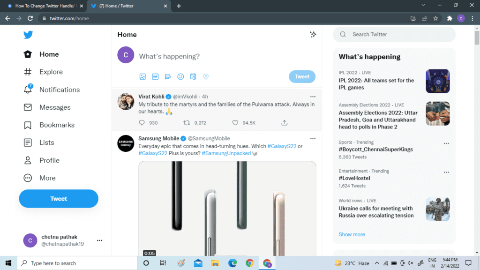This screenshot has height=270, width=480.
Task: Open the IPL 2022 thumbnail image
Action: pos(438,81)
